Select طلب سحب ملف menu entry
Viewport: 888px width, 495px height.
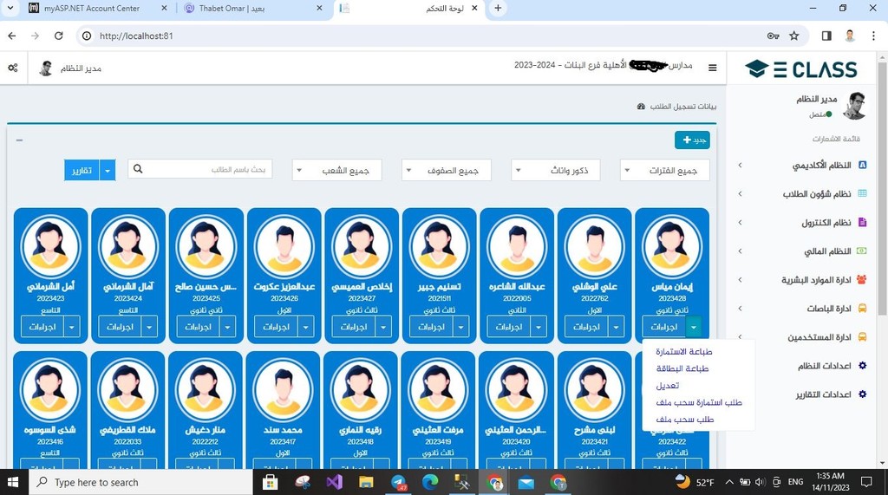[685, 420]
